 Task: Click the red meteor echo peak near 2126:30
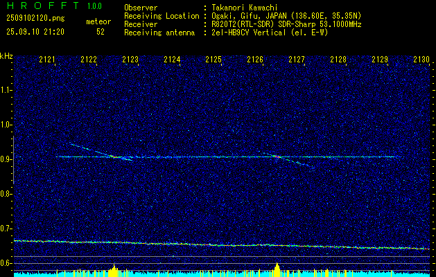(276, 157)
